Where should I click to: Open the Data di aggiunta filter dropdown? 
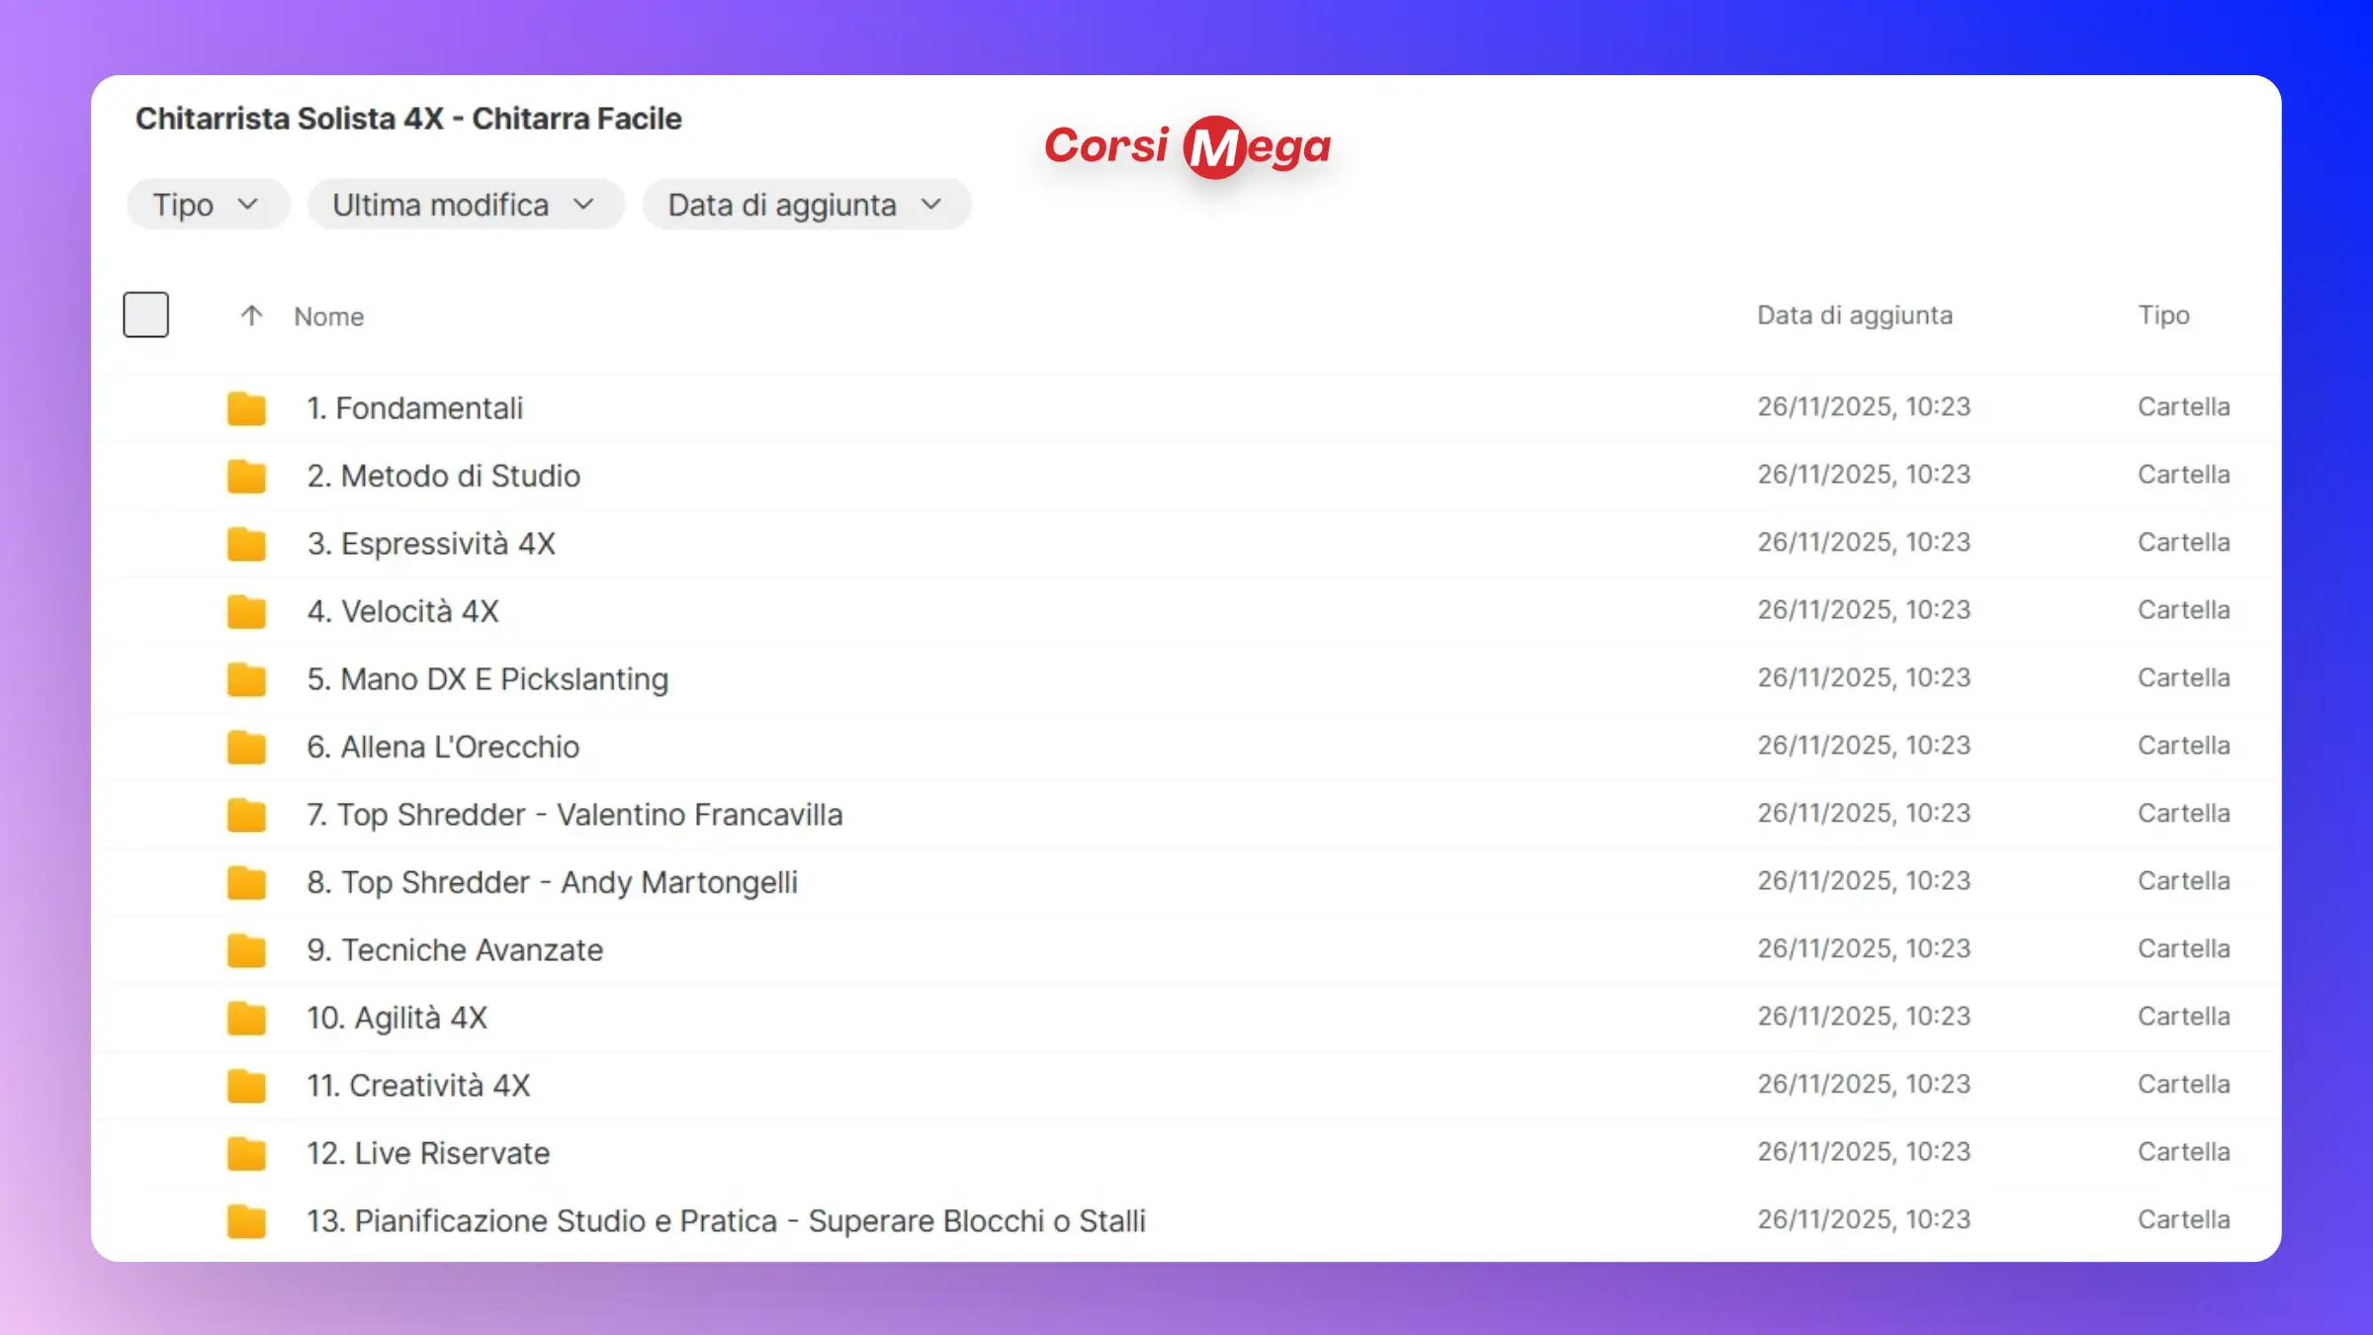806,205
